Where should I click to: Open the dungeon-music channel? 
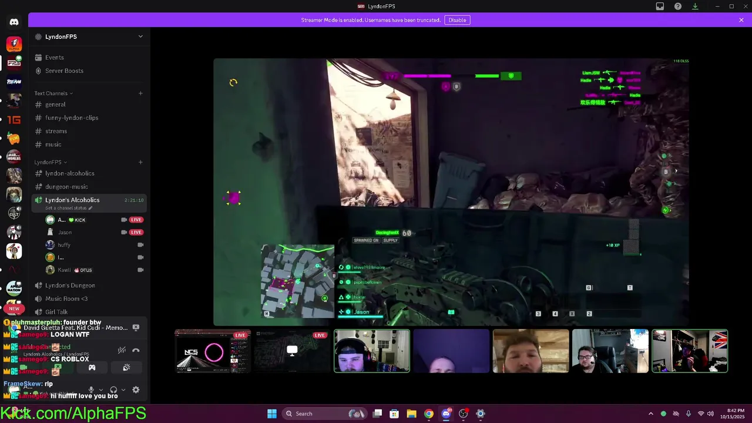point(89,187)
